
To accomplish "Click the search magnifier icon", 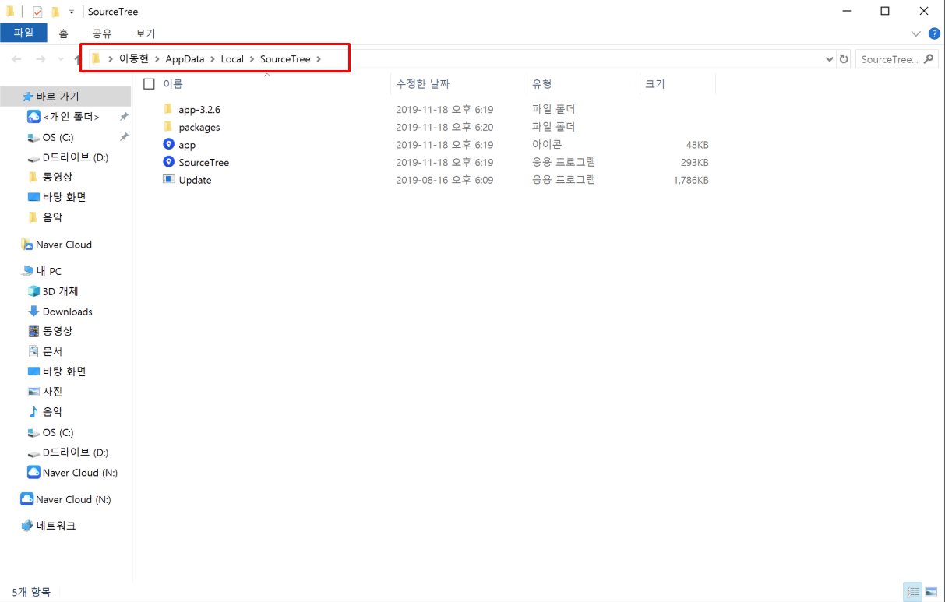I will 928,59.
